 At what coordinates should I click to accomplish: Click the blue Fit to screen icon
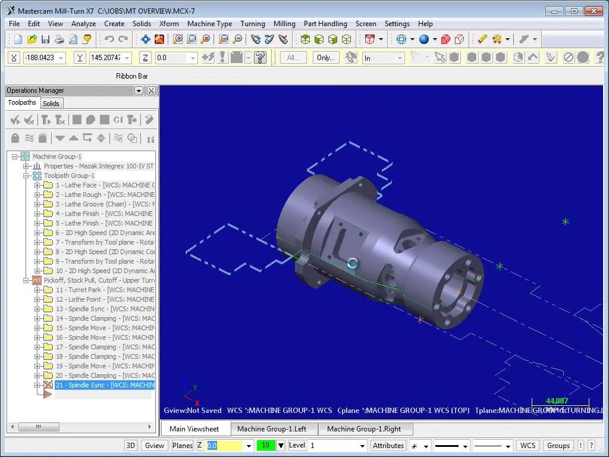[146, 39]
